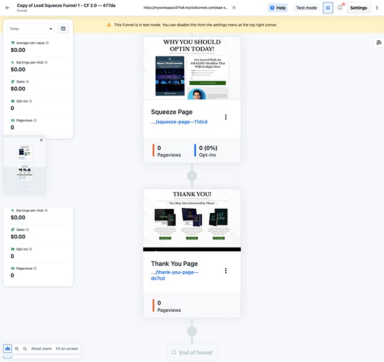This screenshot has width=384, height=362.
Task: Open the funnel URL in new tab
Action: tap(234, 8)
